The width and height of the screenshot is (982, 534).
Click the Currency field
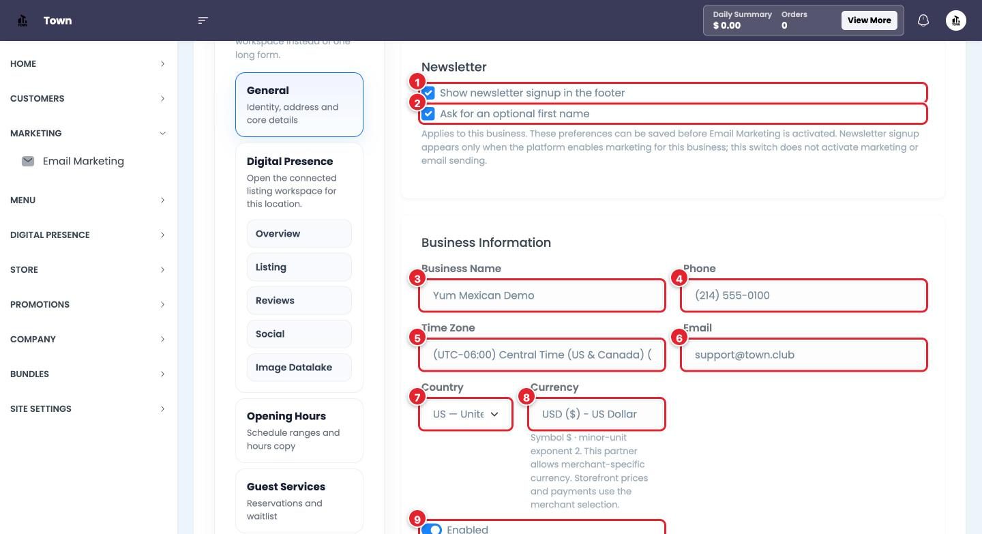coord(597,414)
